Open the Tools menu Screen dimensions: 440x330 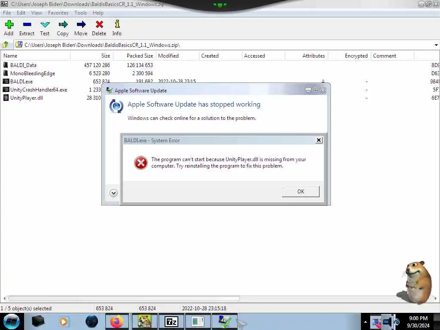80,12
